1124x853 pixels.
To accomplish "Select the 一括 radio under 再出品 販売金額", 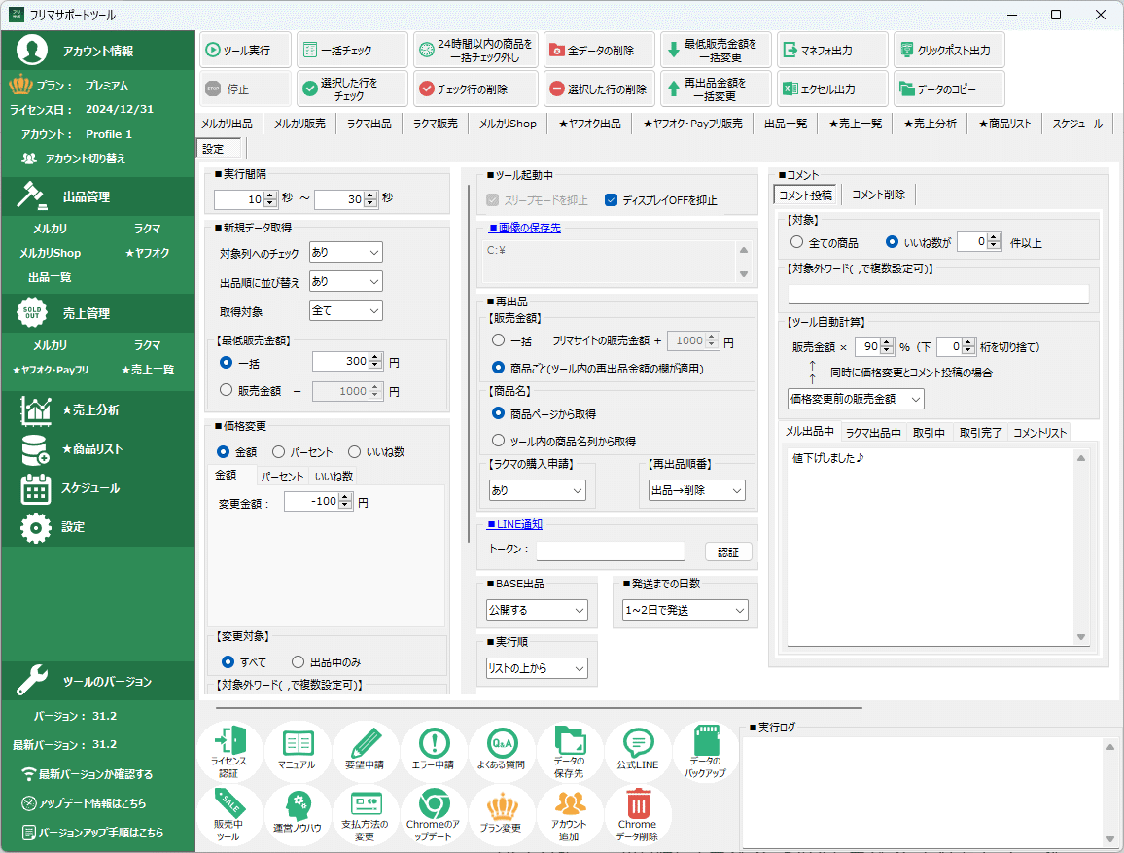I will [498, 340].
